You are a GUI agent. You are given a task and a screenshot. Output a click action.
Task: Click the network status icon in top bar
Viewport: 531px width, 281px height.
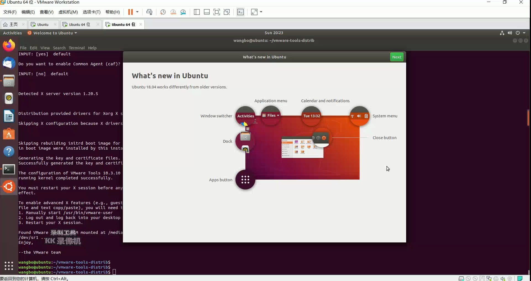pos(502,33)
